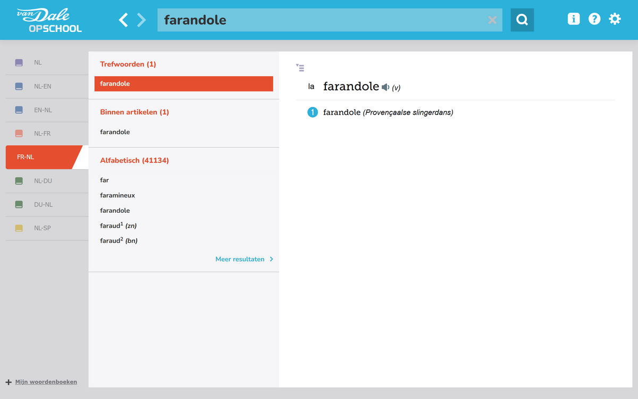Screen dimensions: 638x399
Task: Select highlighted farandole under Trefwoorden
Action: tap(184, 84)
